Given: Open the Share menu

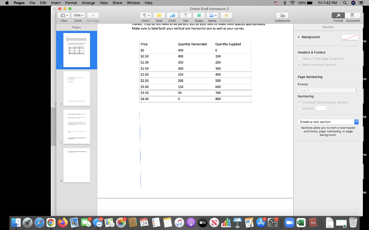Looking at the screenshot, I should [x=117, y=3].
